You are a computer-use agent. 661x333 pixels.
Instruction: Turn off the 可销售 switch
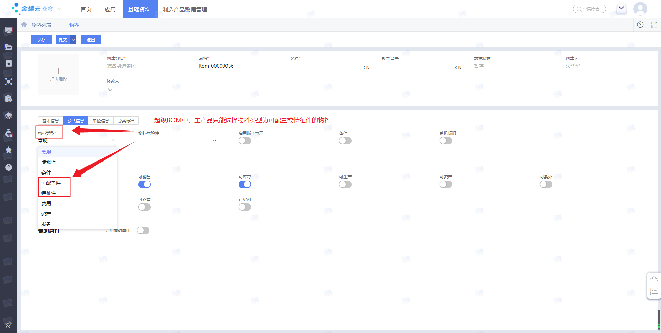(145, 185)
